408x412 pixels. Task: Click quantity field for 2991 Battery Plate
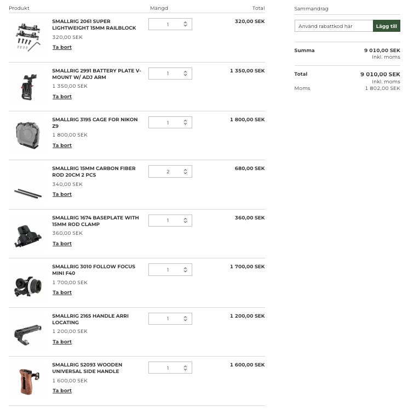168,74
